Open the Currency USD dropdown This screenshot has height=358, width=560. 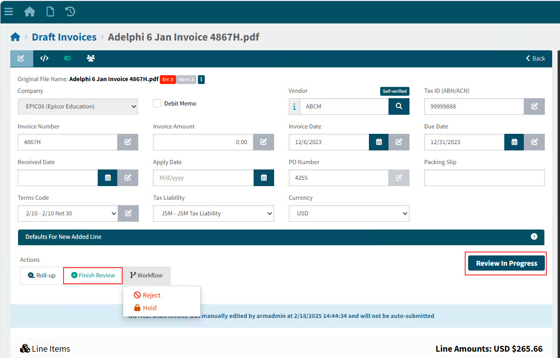[x=348, y=213]
